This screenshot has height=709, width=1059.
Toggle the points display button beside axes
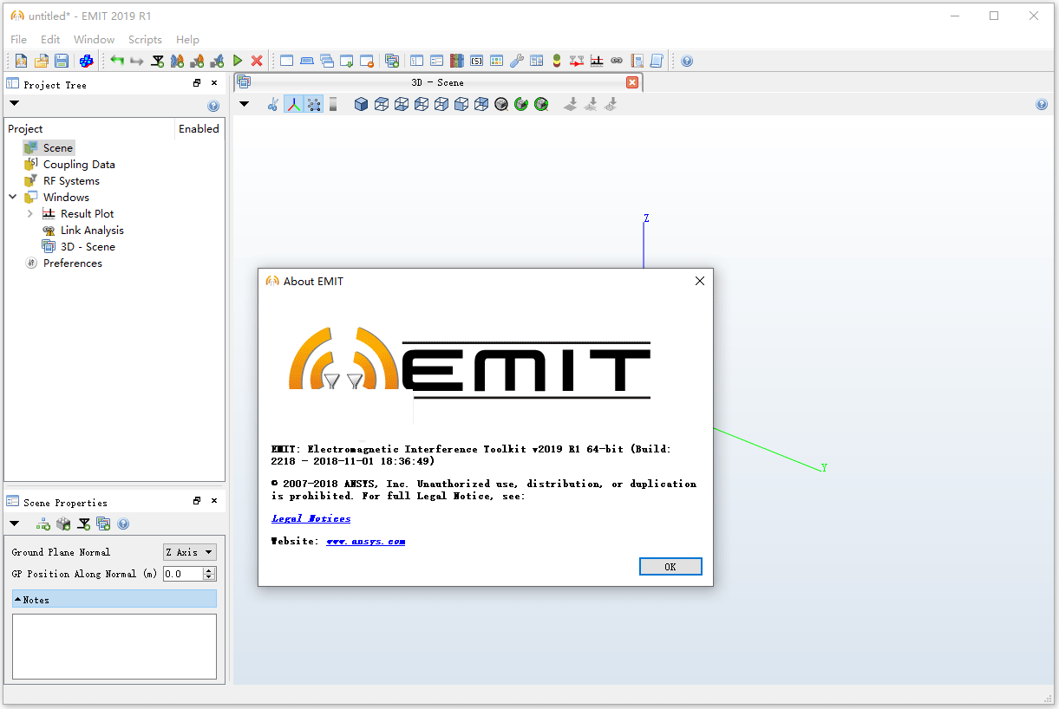point(314,104)
